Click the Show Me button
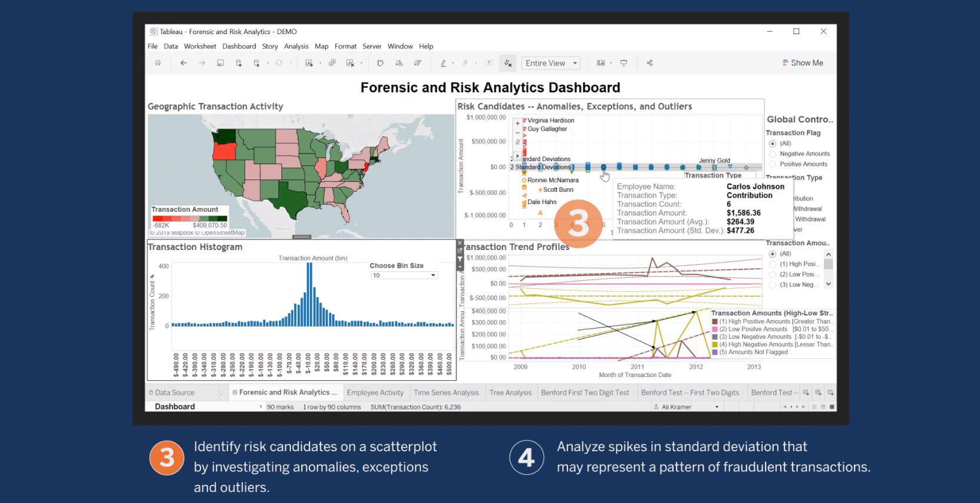This screenshot has width=980, height=503. (802, 63)
